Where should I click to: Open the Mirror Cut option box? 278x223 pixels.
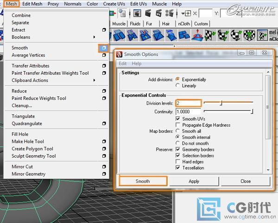pos(104,167)
